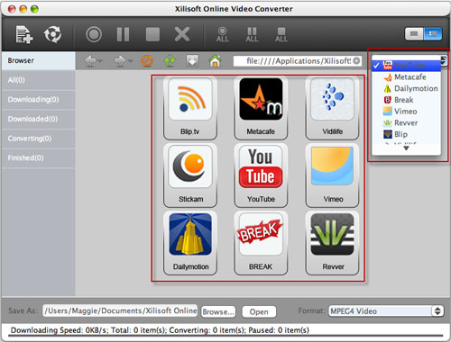
Task: Open the Revver site tile
Action: click(x=332, y=243)
